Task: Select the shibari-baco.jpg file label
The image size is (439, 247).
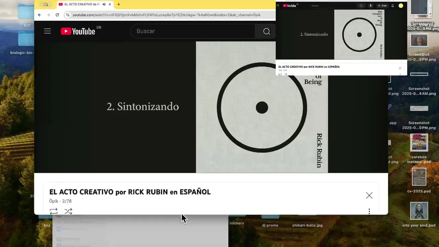Action: [x=307, y=225]
